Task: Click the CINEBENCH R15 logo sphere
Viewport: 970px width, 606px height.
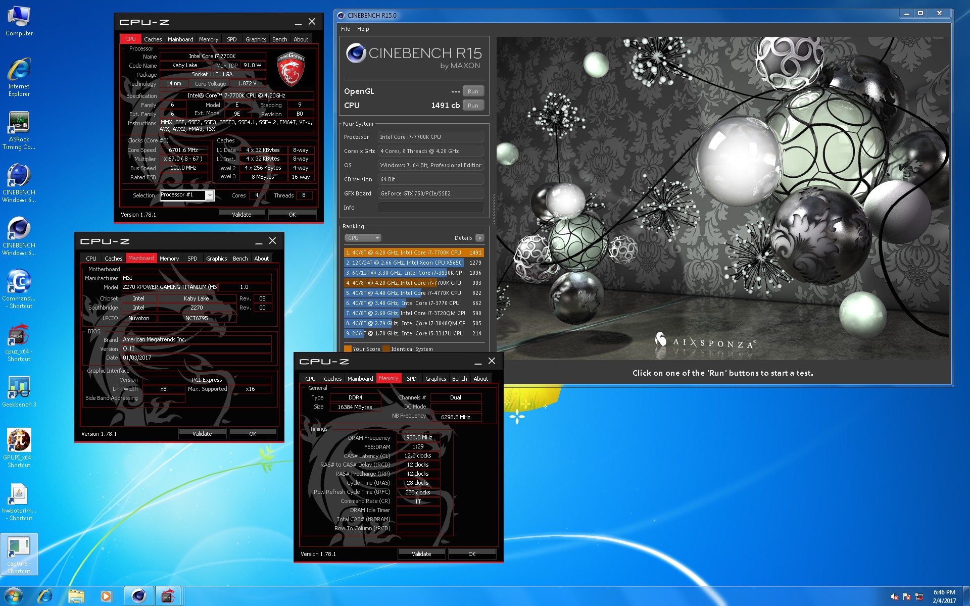Action: (x=356, y=53)
